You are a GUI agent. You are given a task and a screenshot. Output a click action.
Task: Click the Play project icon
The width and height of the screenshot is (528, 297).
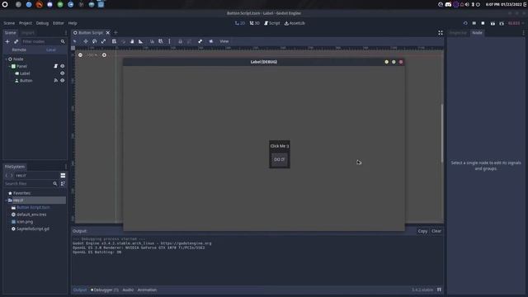point(465,23)
